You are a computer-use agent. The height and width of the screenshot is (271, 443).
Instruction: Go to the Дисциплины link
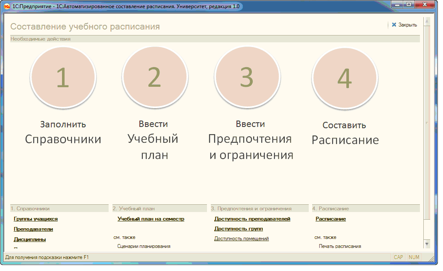click(x=30, y=239)
